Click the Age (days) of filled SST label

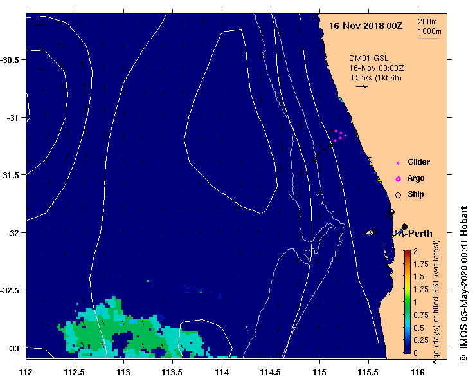tap(436, 302)
